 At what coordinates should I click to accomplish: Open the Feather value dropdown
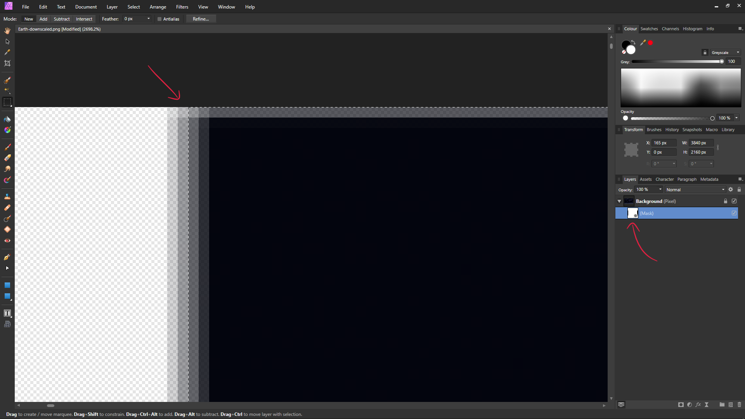tap(148, 19)
